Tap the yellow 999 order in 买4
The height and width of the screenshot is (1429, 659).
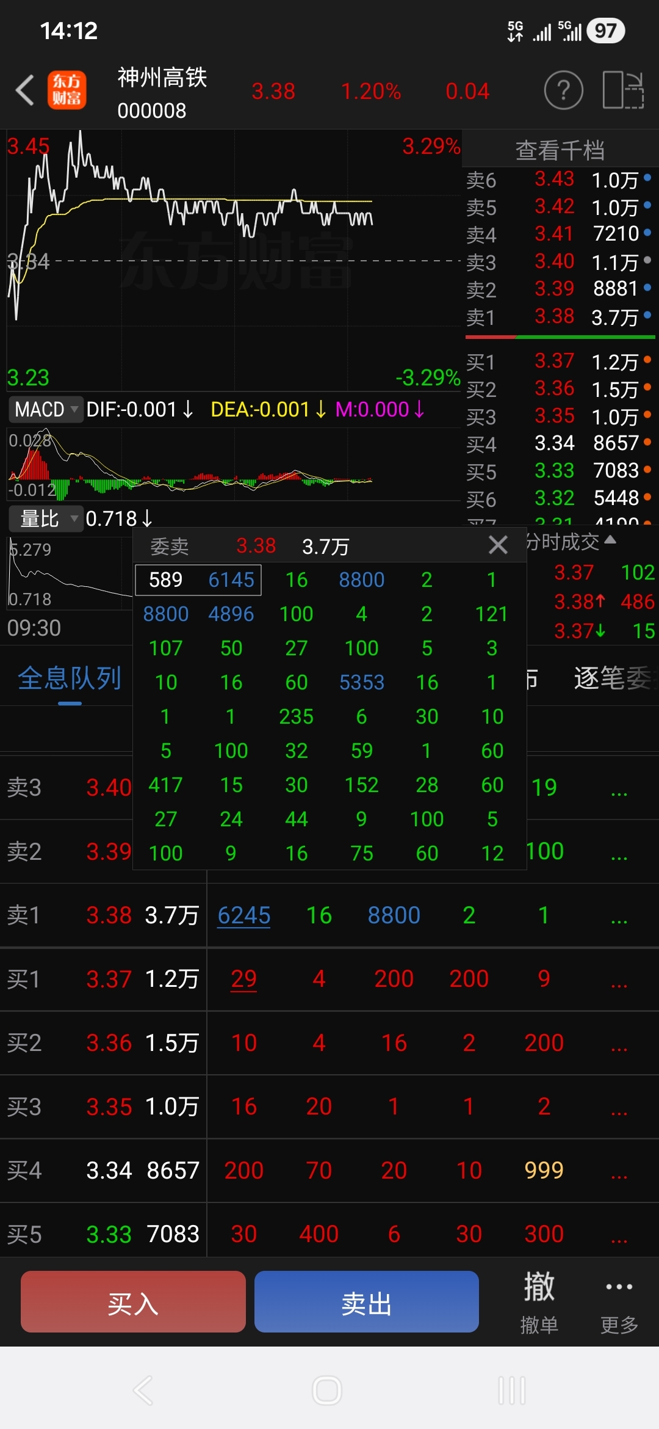pyautogui.click(x=544, y=1170)
